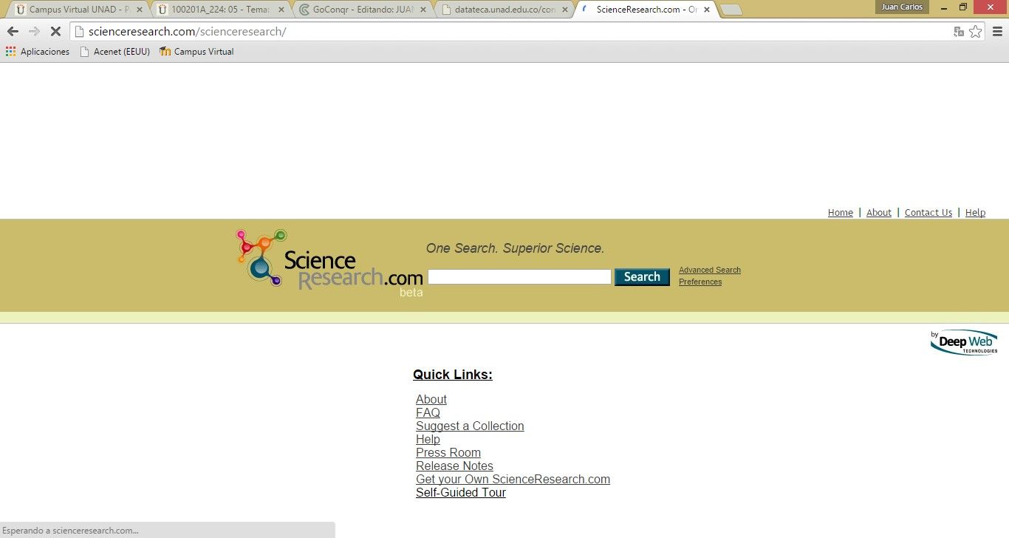Viewport: 1009px width, 538px height.
Task: Close the GoConqr tab
Action: point(423,10)
